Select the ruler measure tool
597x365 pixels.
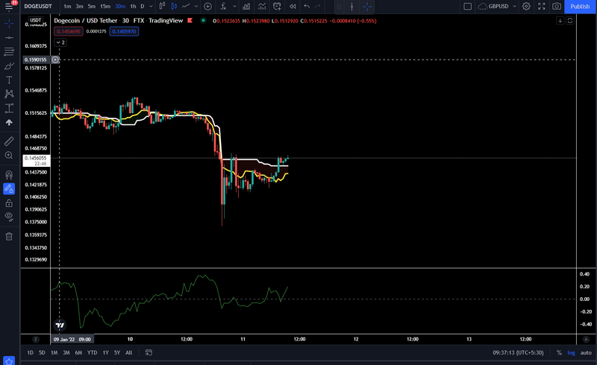tap(9, 141)
